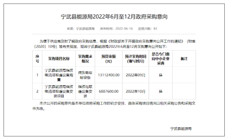The image size is (228, 138).
Task: Click the publish date 发布时间：2022-06-16
Action: coord(116,29)
